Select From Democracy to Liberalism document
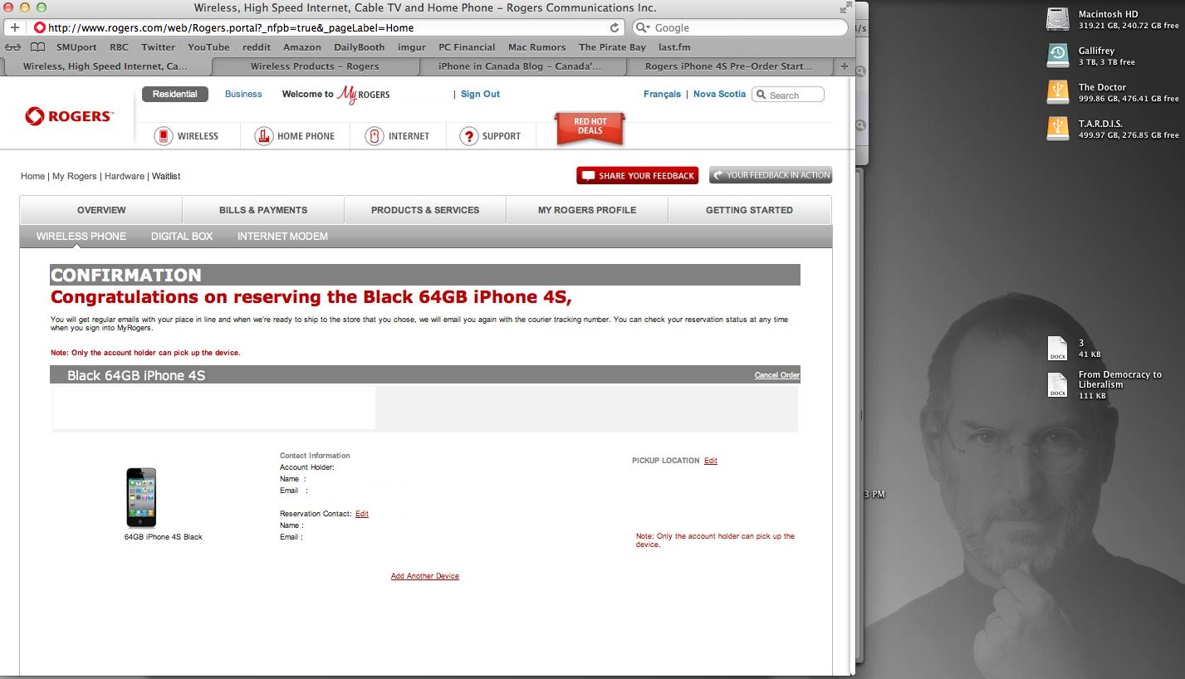The image size is (1185, 679). coord(1057,384)
